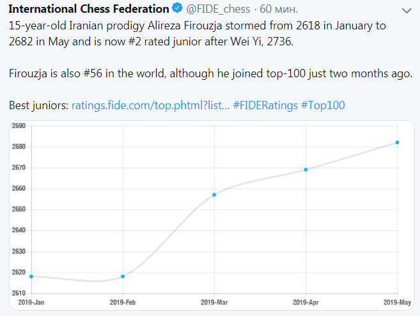Select the 2019-Apr data point dot
This screenshot has height=316, width=420.
pos(306,169)
